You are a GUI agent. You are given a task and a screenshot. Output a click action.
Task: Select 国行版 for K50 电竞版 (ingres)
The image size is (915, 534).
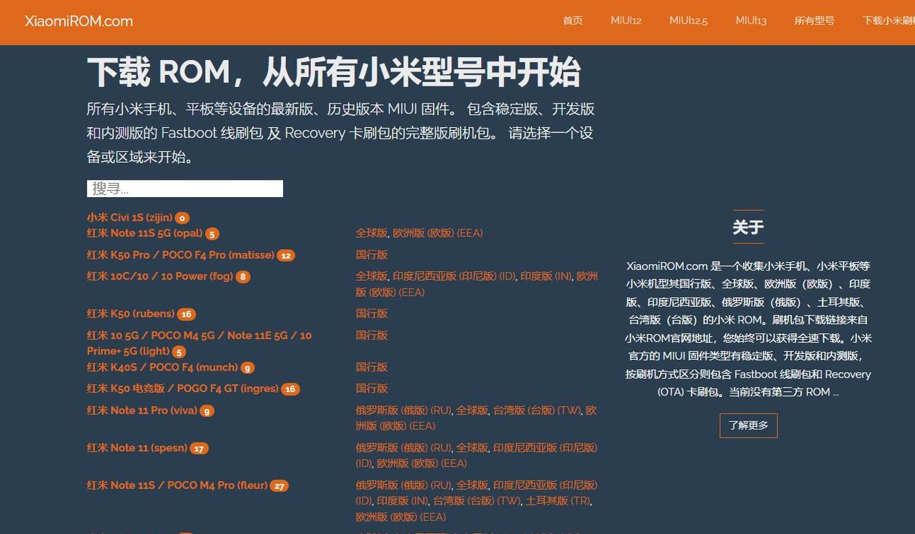(372, 388)
